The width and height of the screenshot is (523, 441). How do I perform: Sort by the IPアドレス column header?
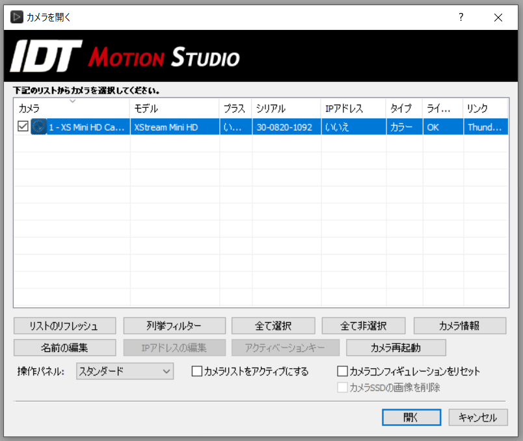(354, 108)
